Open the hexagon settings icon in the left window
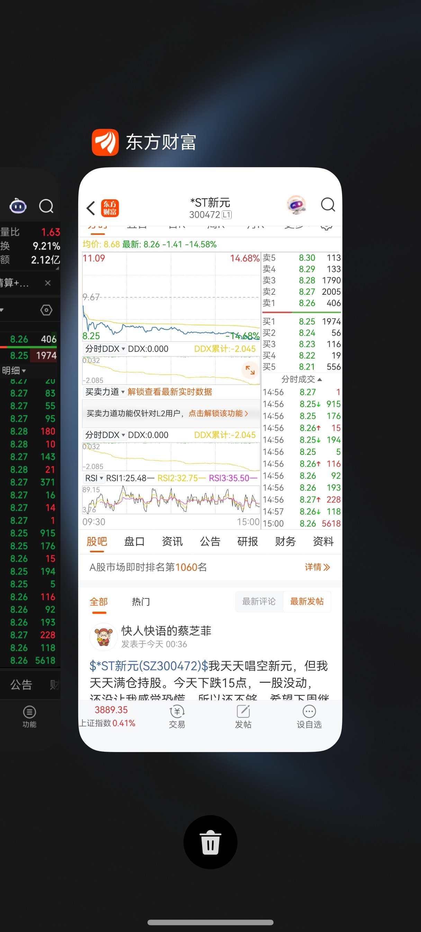421x932 pixels. coord(46,310)
